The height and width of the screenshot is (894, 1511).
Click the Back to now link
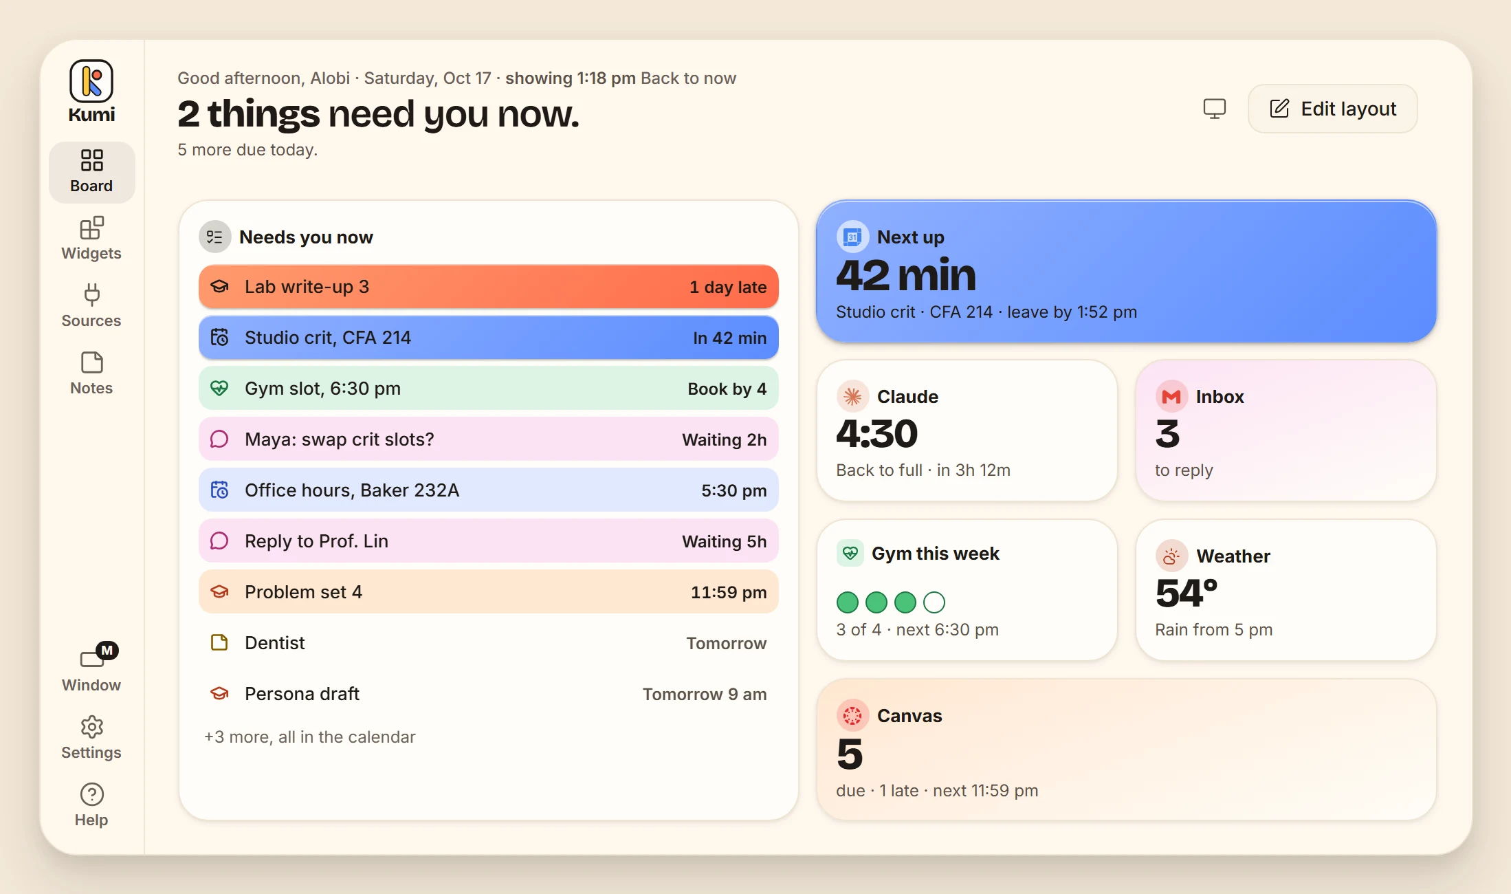click(688, 78)
